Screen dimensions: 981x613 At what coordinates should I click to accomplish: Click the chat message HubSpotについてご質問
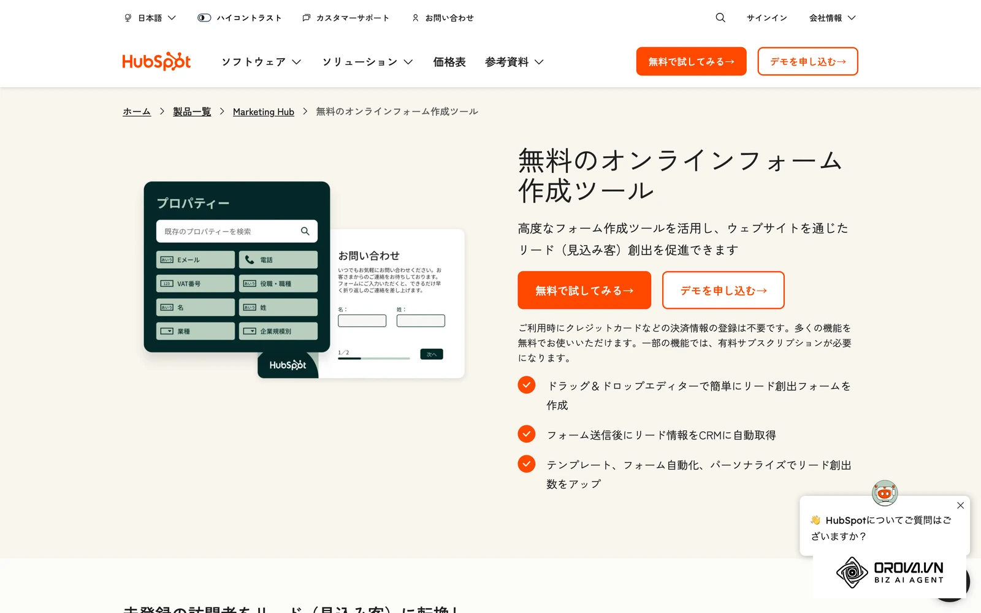point(881,528)
